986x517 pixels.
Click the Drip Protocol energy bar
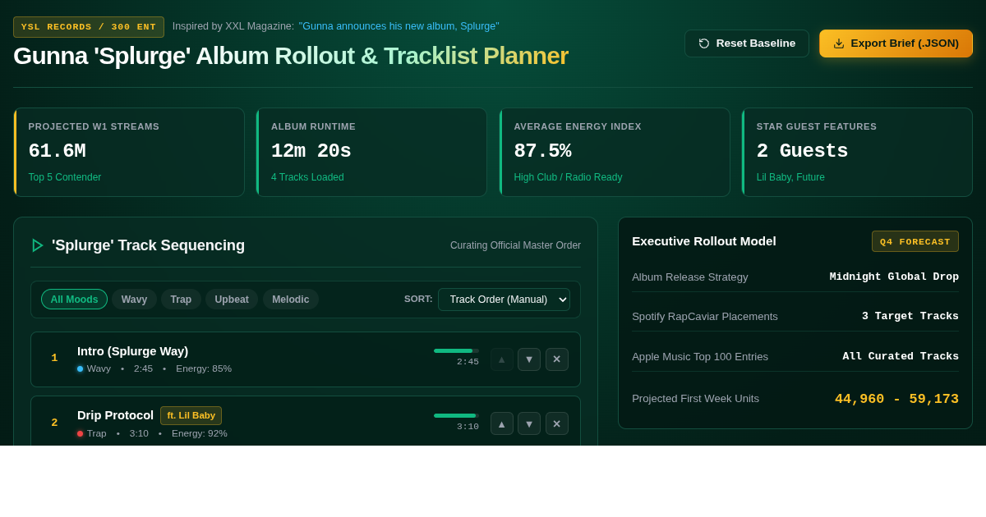coord(456,415)
